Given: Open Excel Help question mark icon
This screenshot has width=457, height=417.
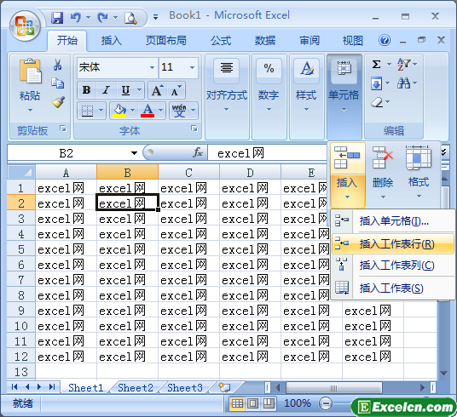Looking at the screenshot, I should pos(385,40).
